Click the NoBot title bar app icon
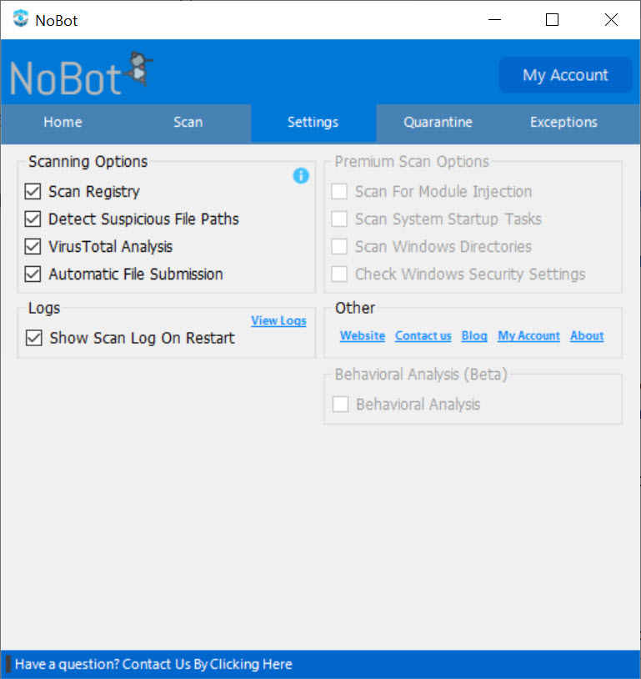Viewport: 641px width, 679px height. coord(20,19)
